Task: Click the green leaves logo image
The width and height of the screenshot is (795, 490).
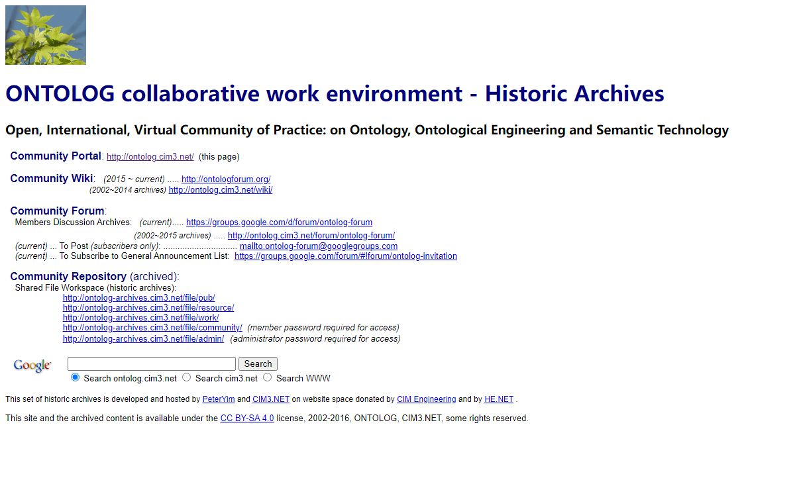Action: coord(46,35)
